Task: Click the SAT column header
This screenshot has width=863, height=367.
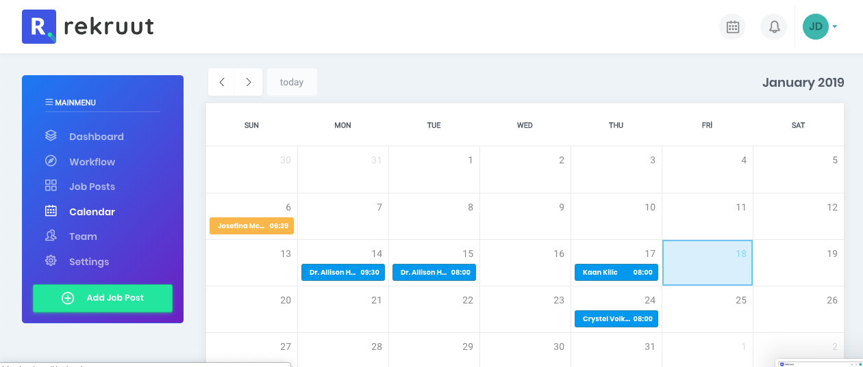Action: (798, 125)
